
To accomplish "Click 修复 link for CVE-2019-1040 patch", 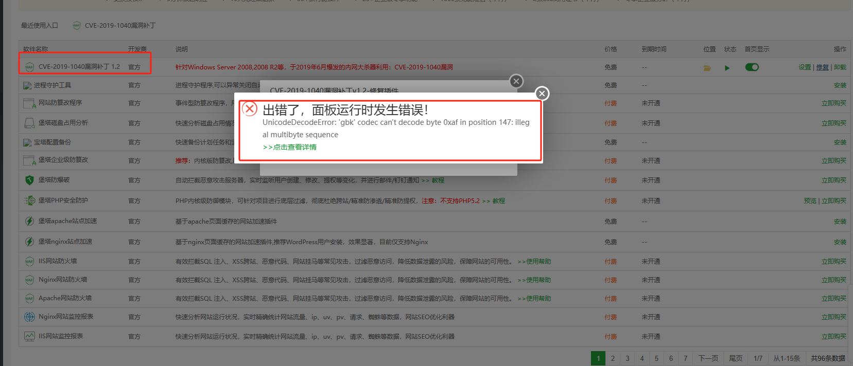I will click(x=823, y=67).
